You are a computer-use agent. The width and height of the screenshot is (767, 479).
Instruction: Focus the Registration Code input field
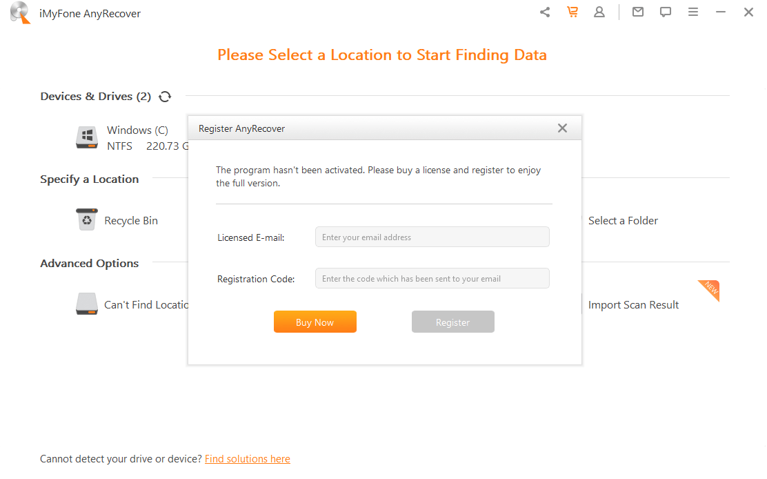tap(432, 278)
